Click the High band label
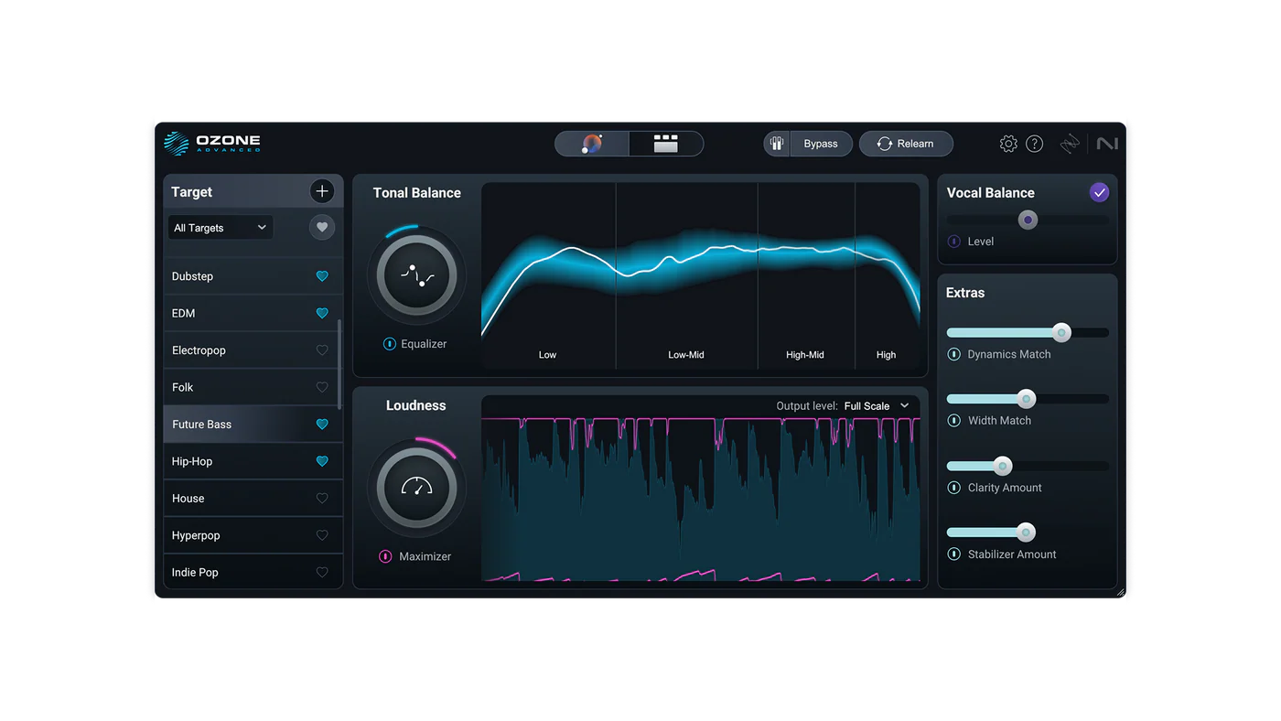Image resolution: width=1281 pixels, height=721 pixels. click(886, 355)
